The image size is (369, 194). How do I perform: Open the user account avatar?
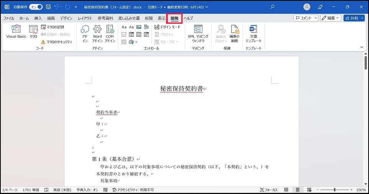[306, 7]
